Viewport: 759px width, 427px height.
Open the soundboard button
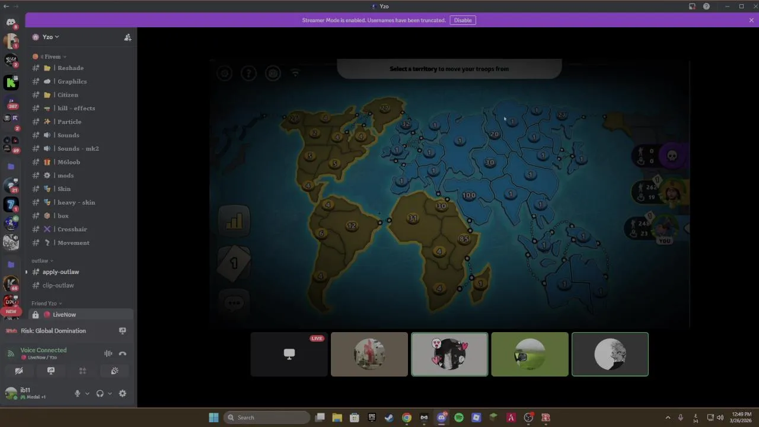(x=114, y=371)
